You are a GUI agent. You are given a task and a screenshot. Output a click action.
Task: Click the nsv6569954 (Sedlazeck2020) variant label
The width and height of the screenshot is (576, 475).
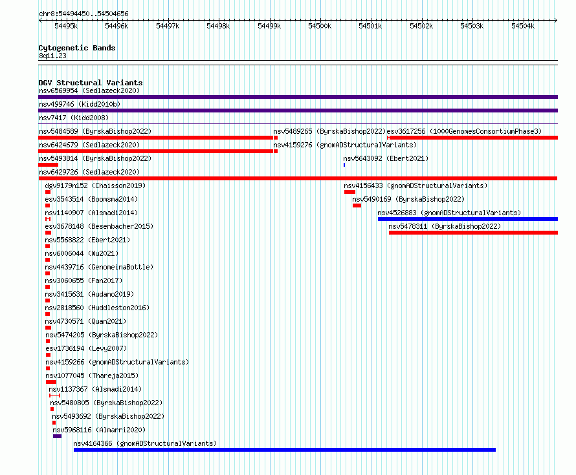(89, 90)
